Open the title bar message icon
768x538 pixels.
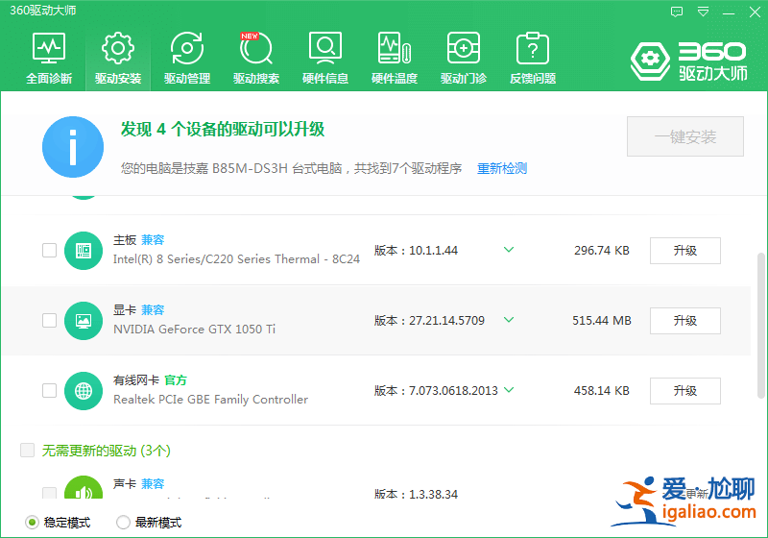click(677, 12)
